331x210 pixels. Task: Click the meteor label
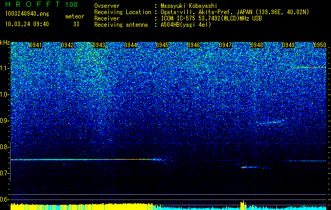point(75,16)
